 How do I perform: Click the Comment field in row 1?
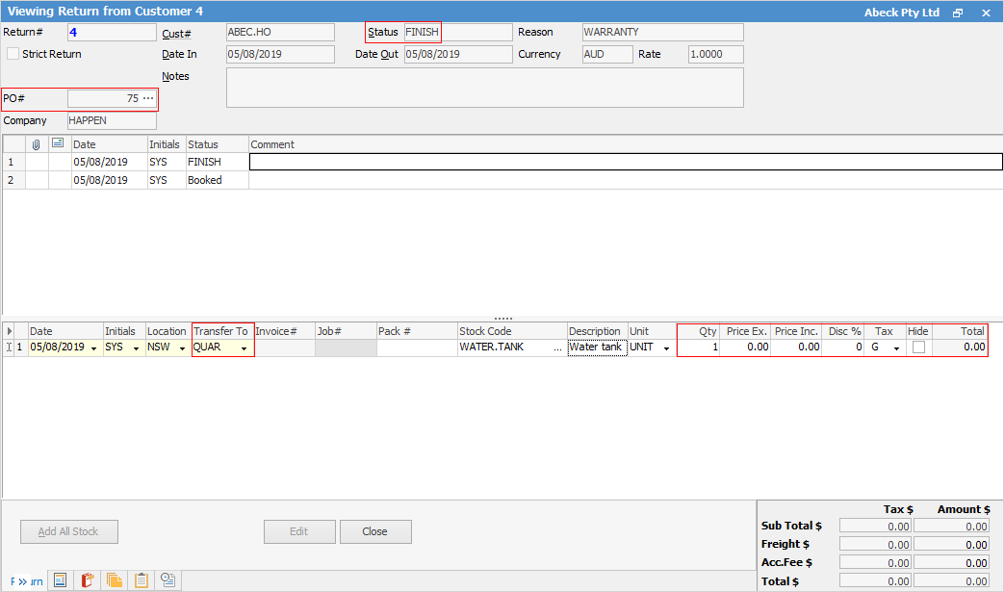(626, 162)
